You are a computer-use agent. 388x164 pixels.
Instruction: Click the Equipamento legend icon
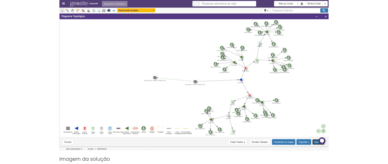pyautogui.click(x=68, y=128)
